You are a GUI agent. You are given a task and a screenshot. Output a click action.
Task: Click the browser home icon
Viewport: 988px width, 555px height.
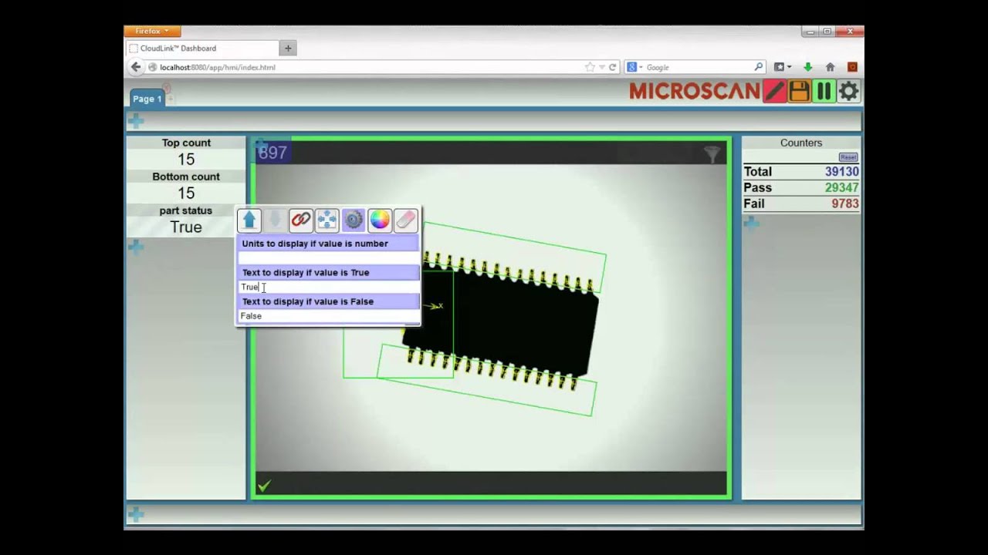tap(830, 67)
